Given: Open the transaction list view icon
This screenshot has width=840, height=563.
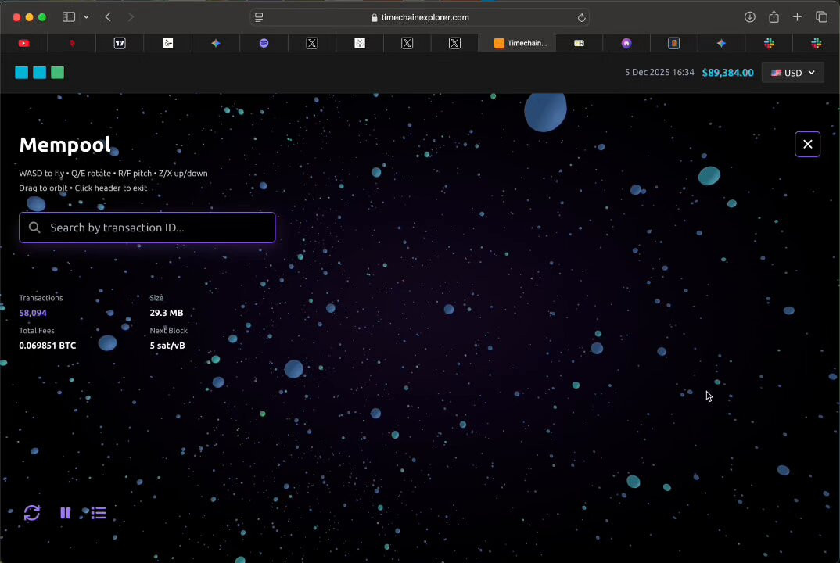Looking at the screenshot, I should (x=99, y=513).
